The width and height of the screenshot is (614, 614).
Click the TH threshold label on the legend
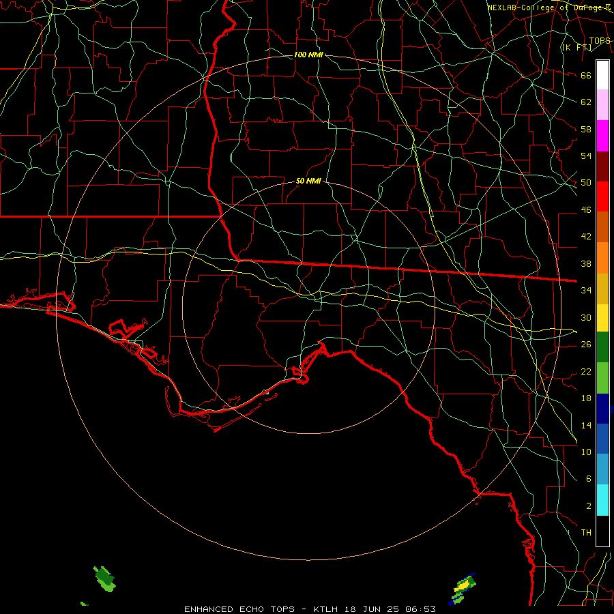pyautogui.click(x=586, y=533)
